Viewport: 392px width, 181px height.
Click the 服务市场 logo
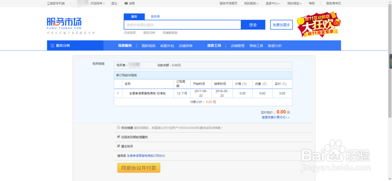64,23
